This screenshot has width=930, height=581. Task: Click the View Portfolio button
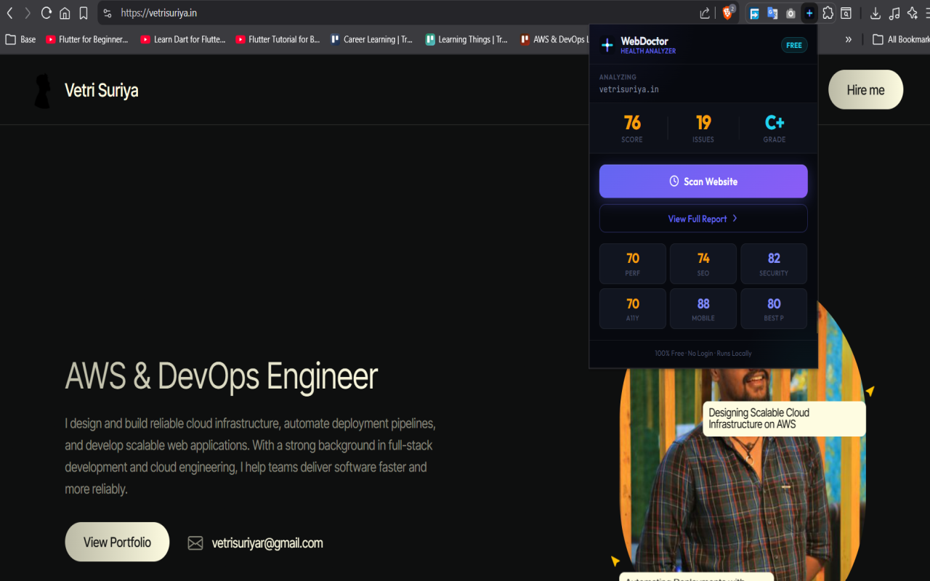pyautogui.click(x=117, y=542)
